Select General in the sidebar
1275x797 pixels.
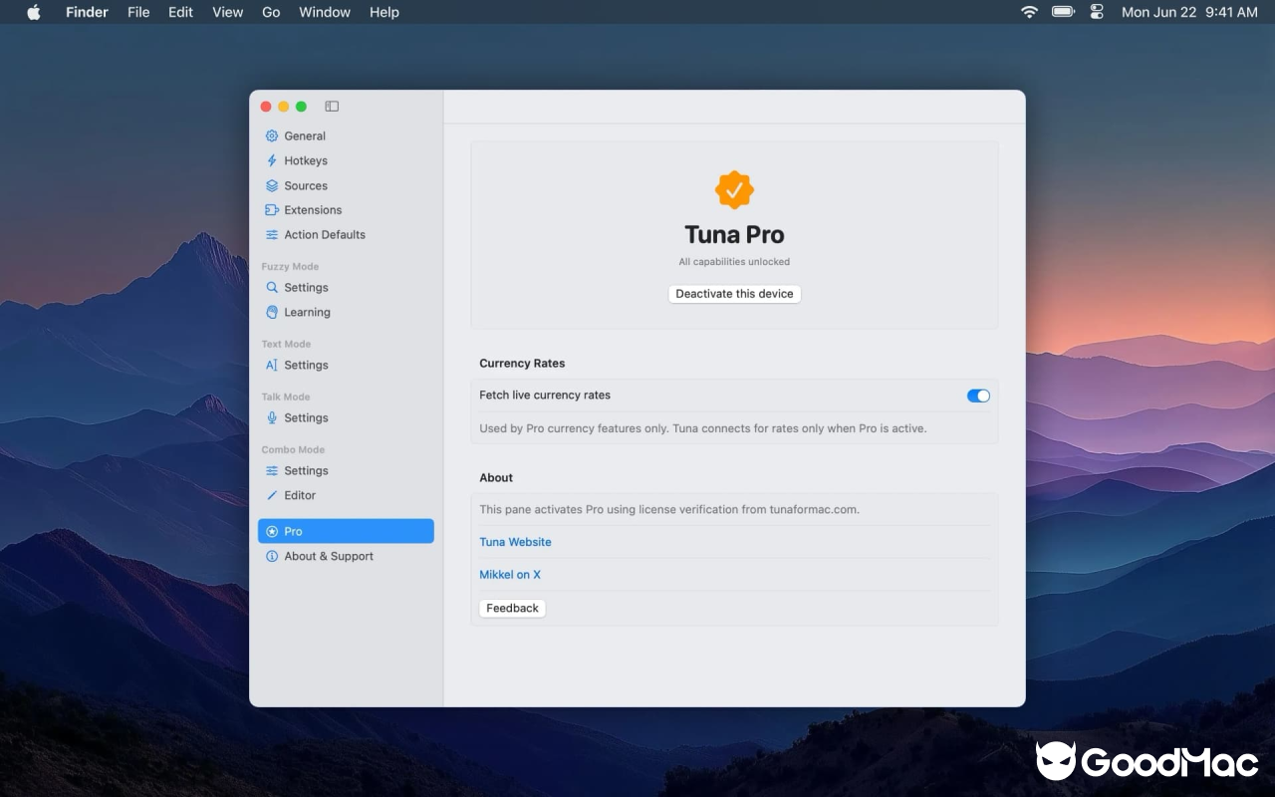click(346, 135)
